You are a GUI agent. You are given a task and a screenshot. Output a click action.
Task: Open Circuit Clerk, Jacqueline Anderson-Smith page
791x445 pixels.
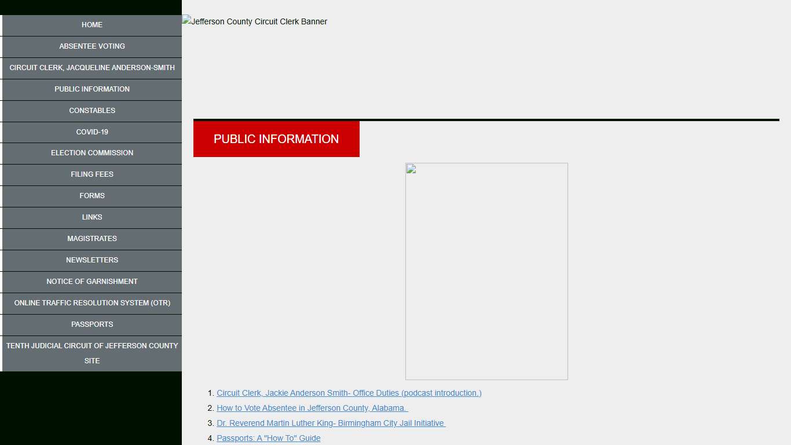[x=92, y=68]
